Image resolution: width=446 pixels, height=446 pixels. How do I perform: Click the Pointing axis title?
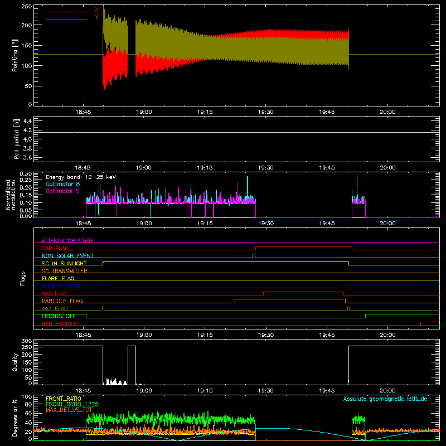tap(14, 55)
